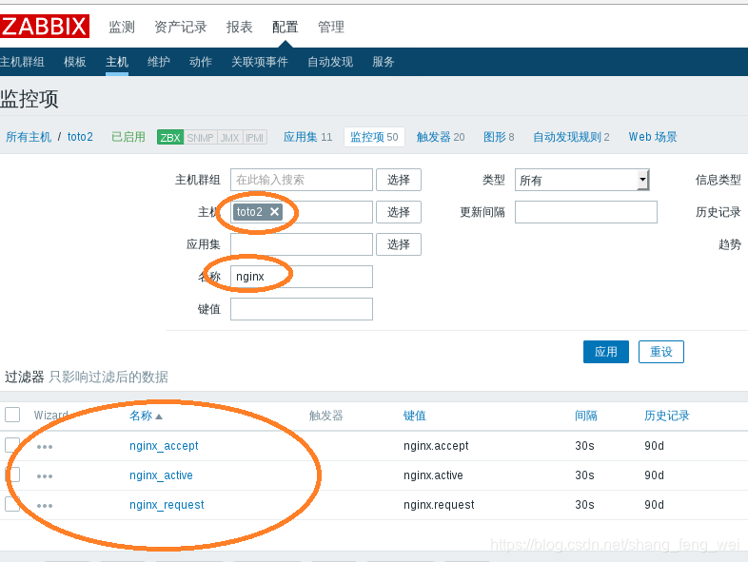748x562 pixels.
Task: Check the nginx_active row checkbox
Action: pyautogui.click(x=12, y=475)
